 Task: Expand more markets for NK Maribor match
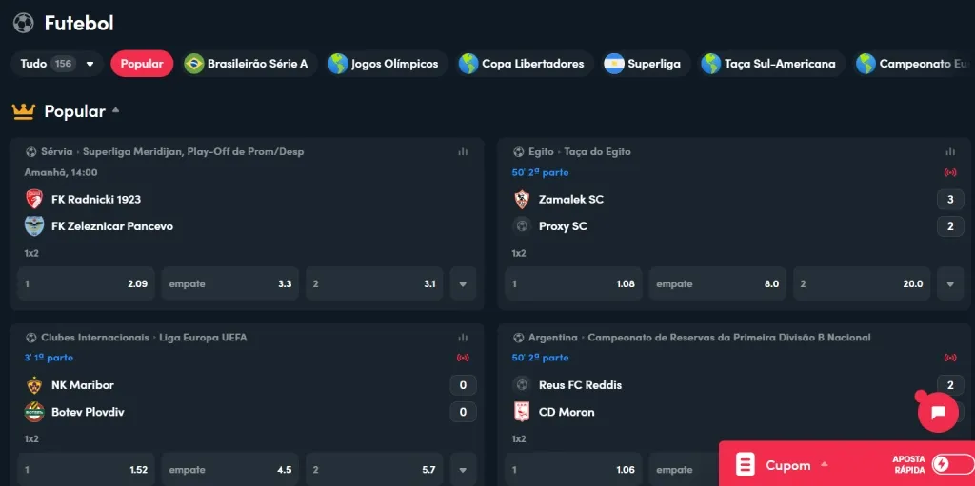pyautogui.click(x=463, y=470)
